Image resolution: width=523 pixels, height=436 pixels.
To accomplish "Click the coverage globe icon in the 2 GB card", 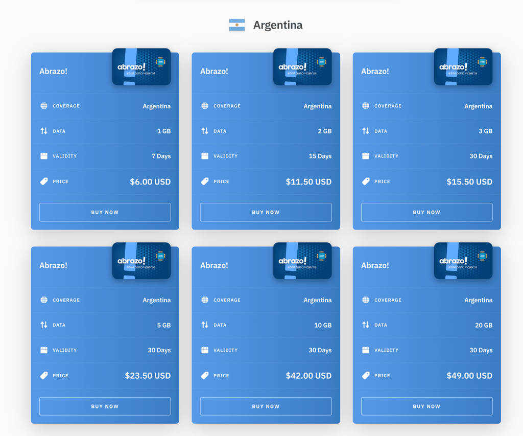I will tap(205, 106).
